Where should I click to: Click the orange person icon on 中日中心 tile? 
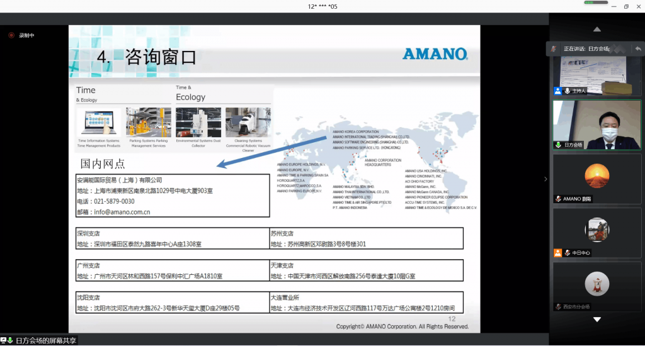(557, 253)
